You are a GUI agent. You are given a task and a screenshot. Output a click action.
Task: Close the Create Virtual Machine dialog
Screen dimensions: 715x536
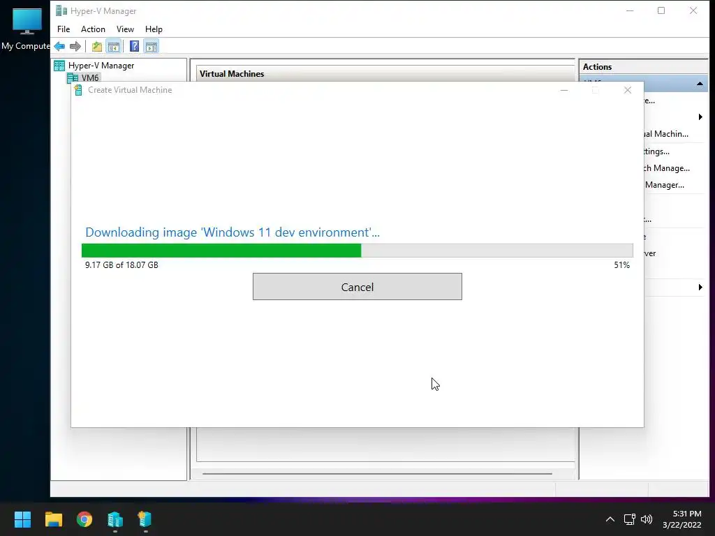pos(628,90)
